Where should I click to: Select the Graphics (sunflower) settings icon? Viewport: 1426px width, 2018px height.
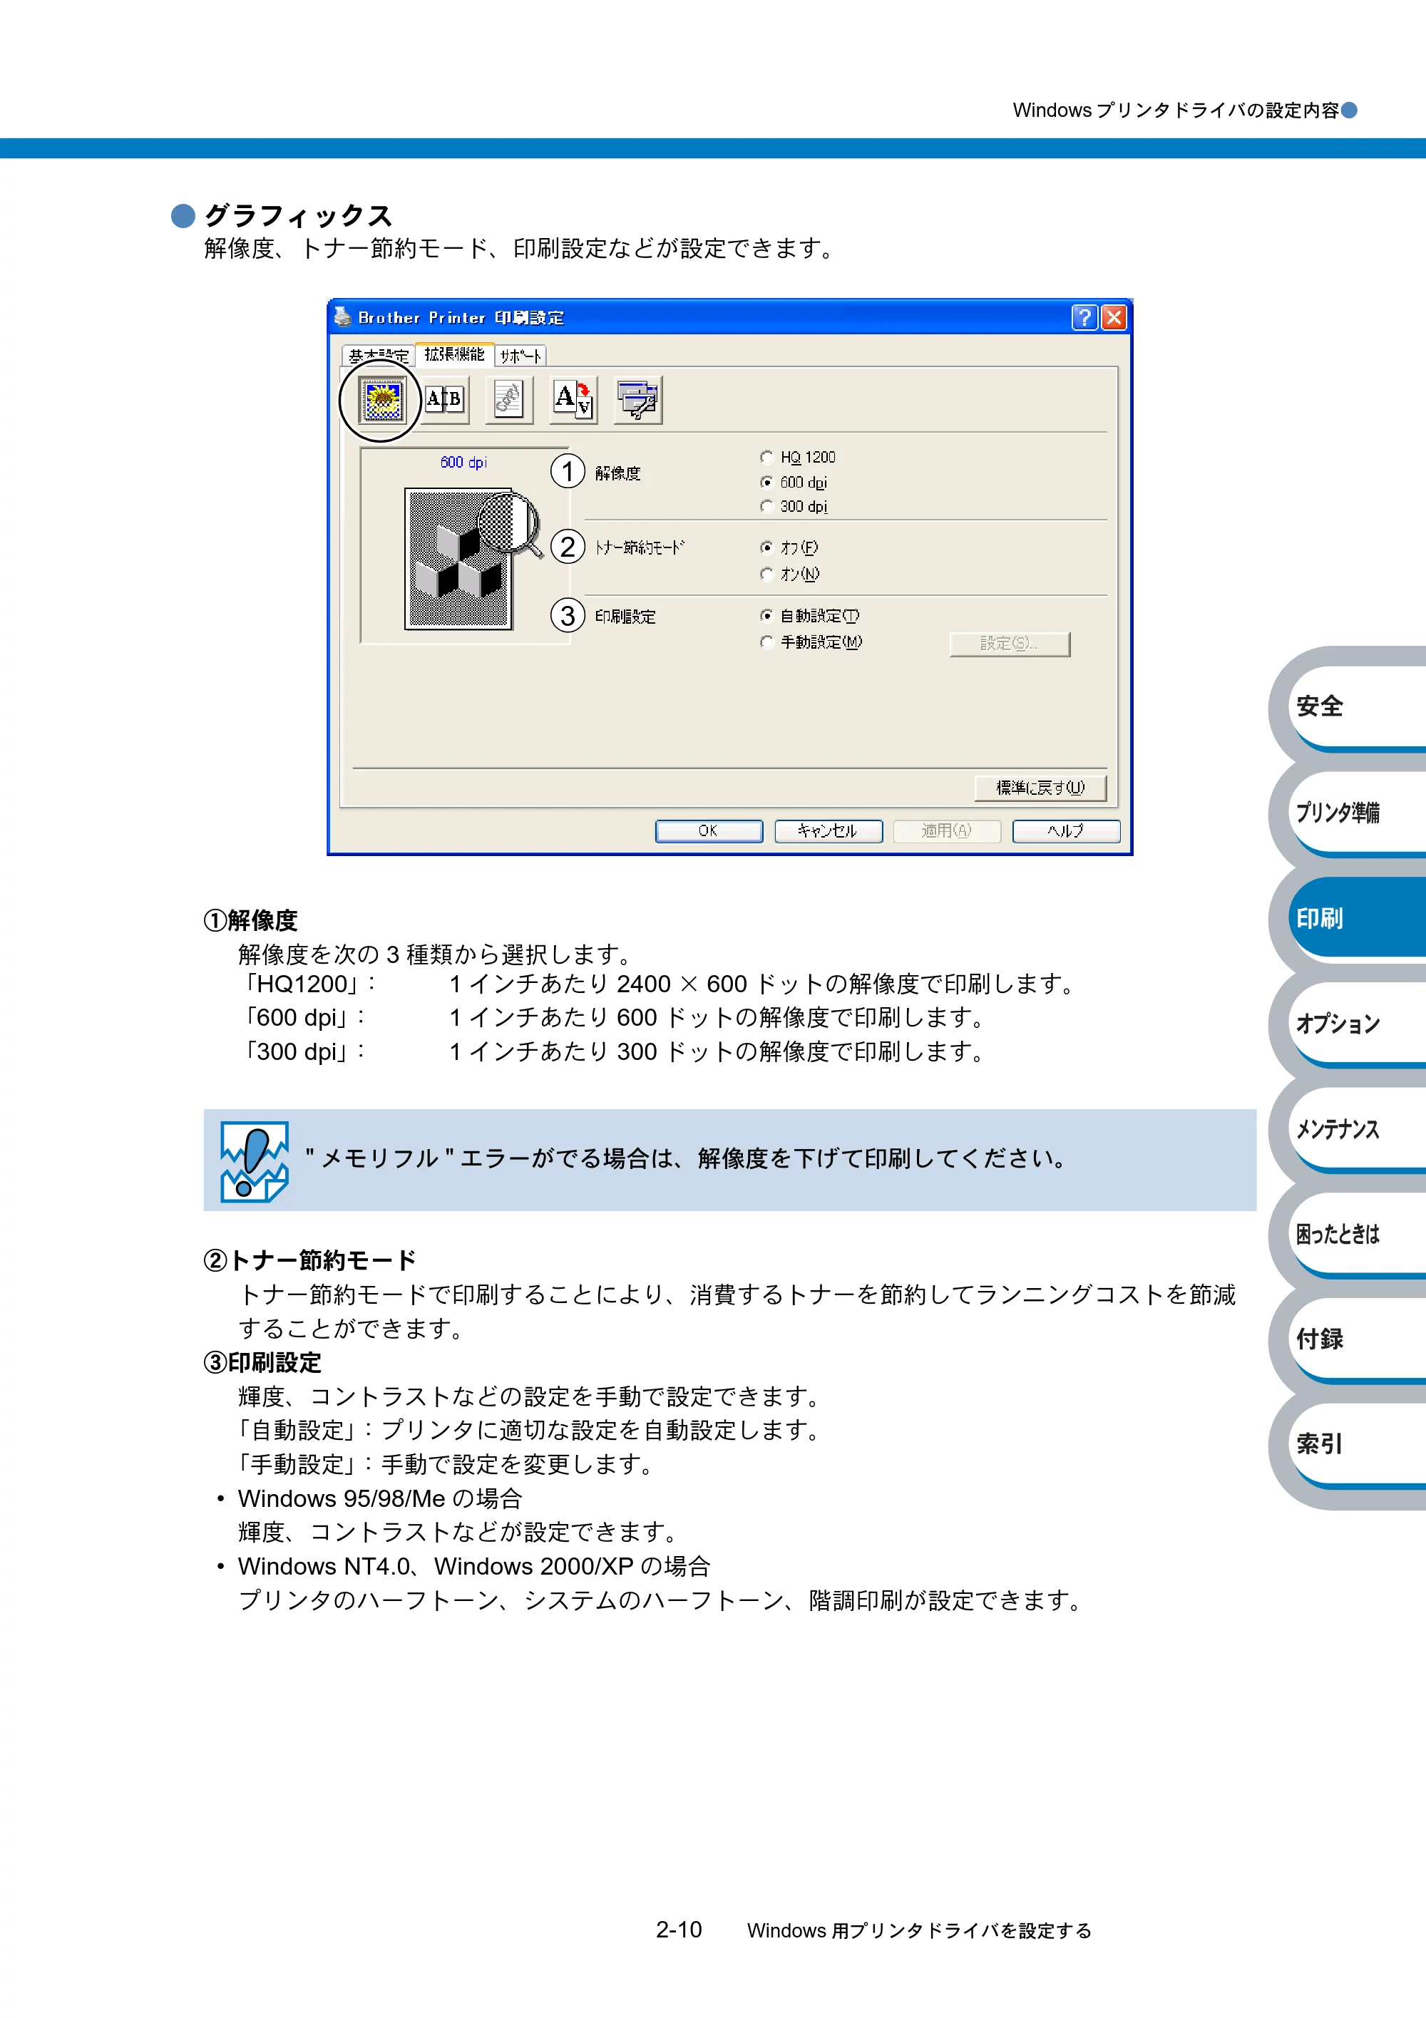click(381, 400)
